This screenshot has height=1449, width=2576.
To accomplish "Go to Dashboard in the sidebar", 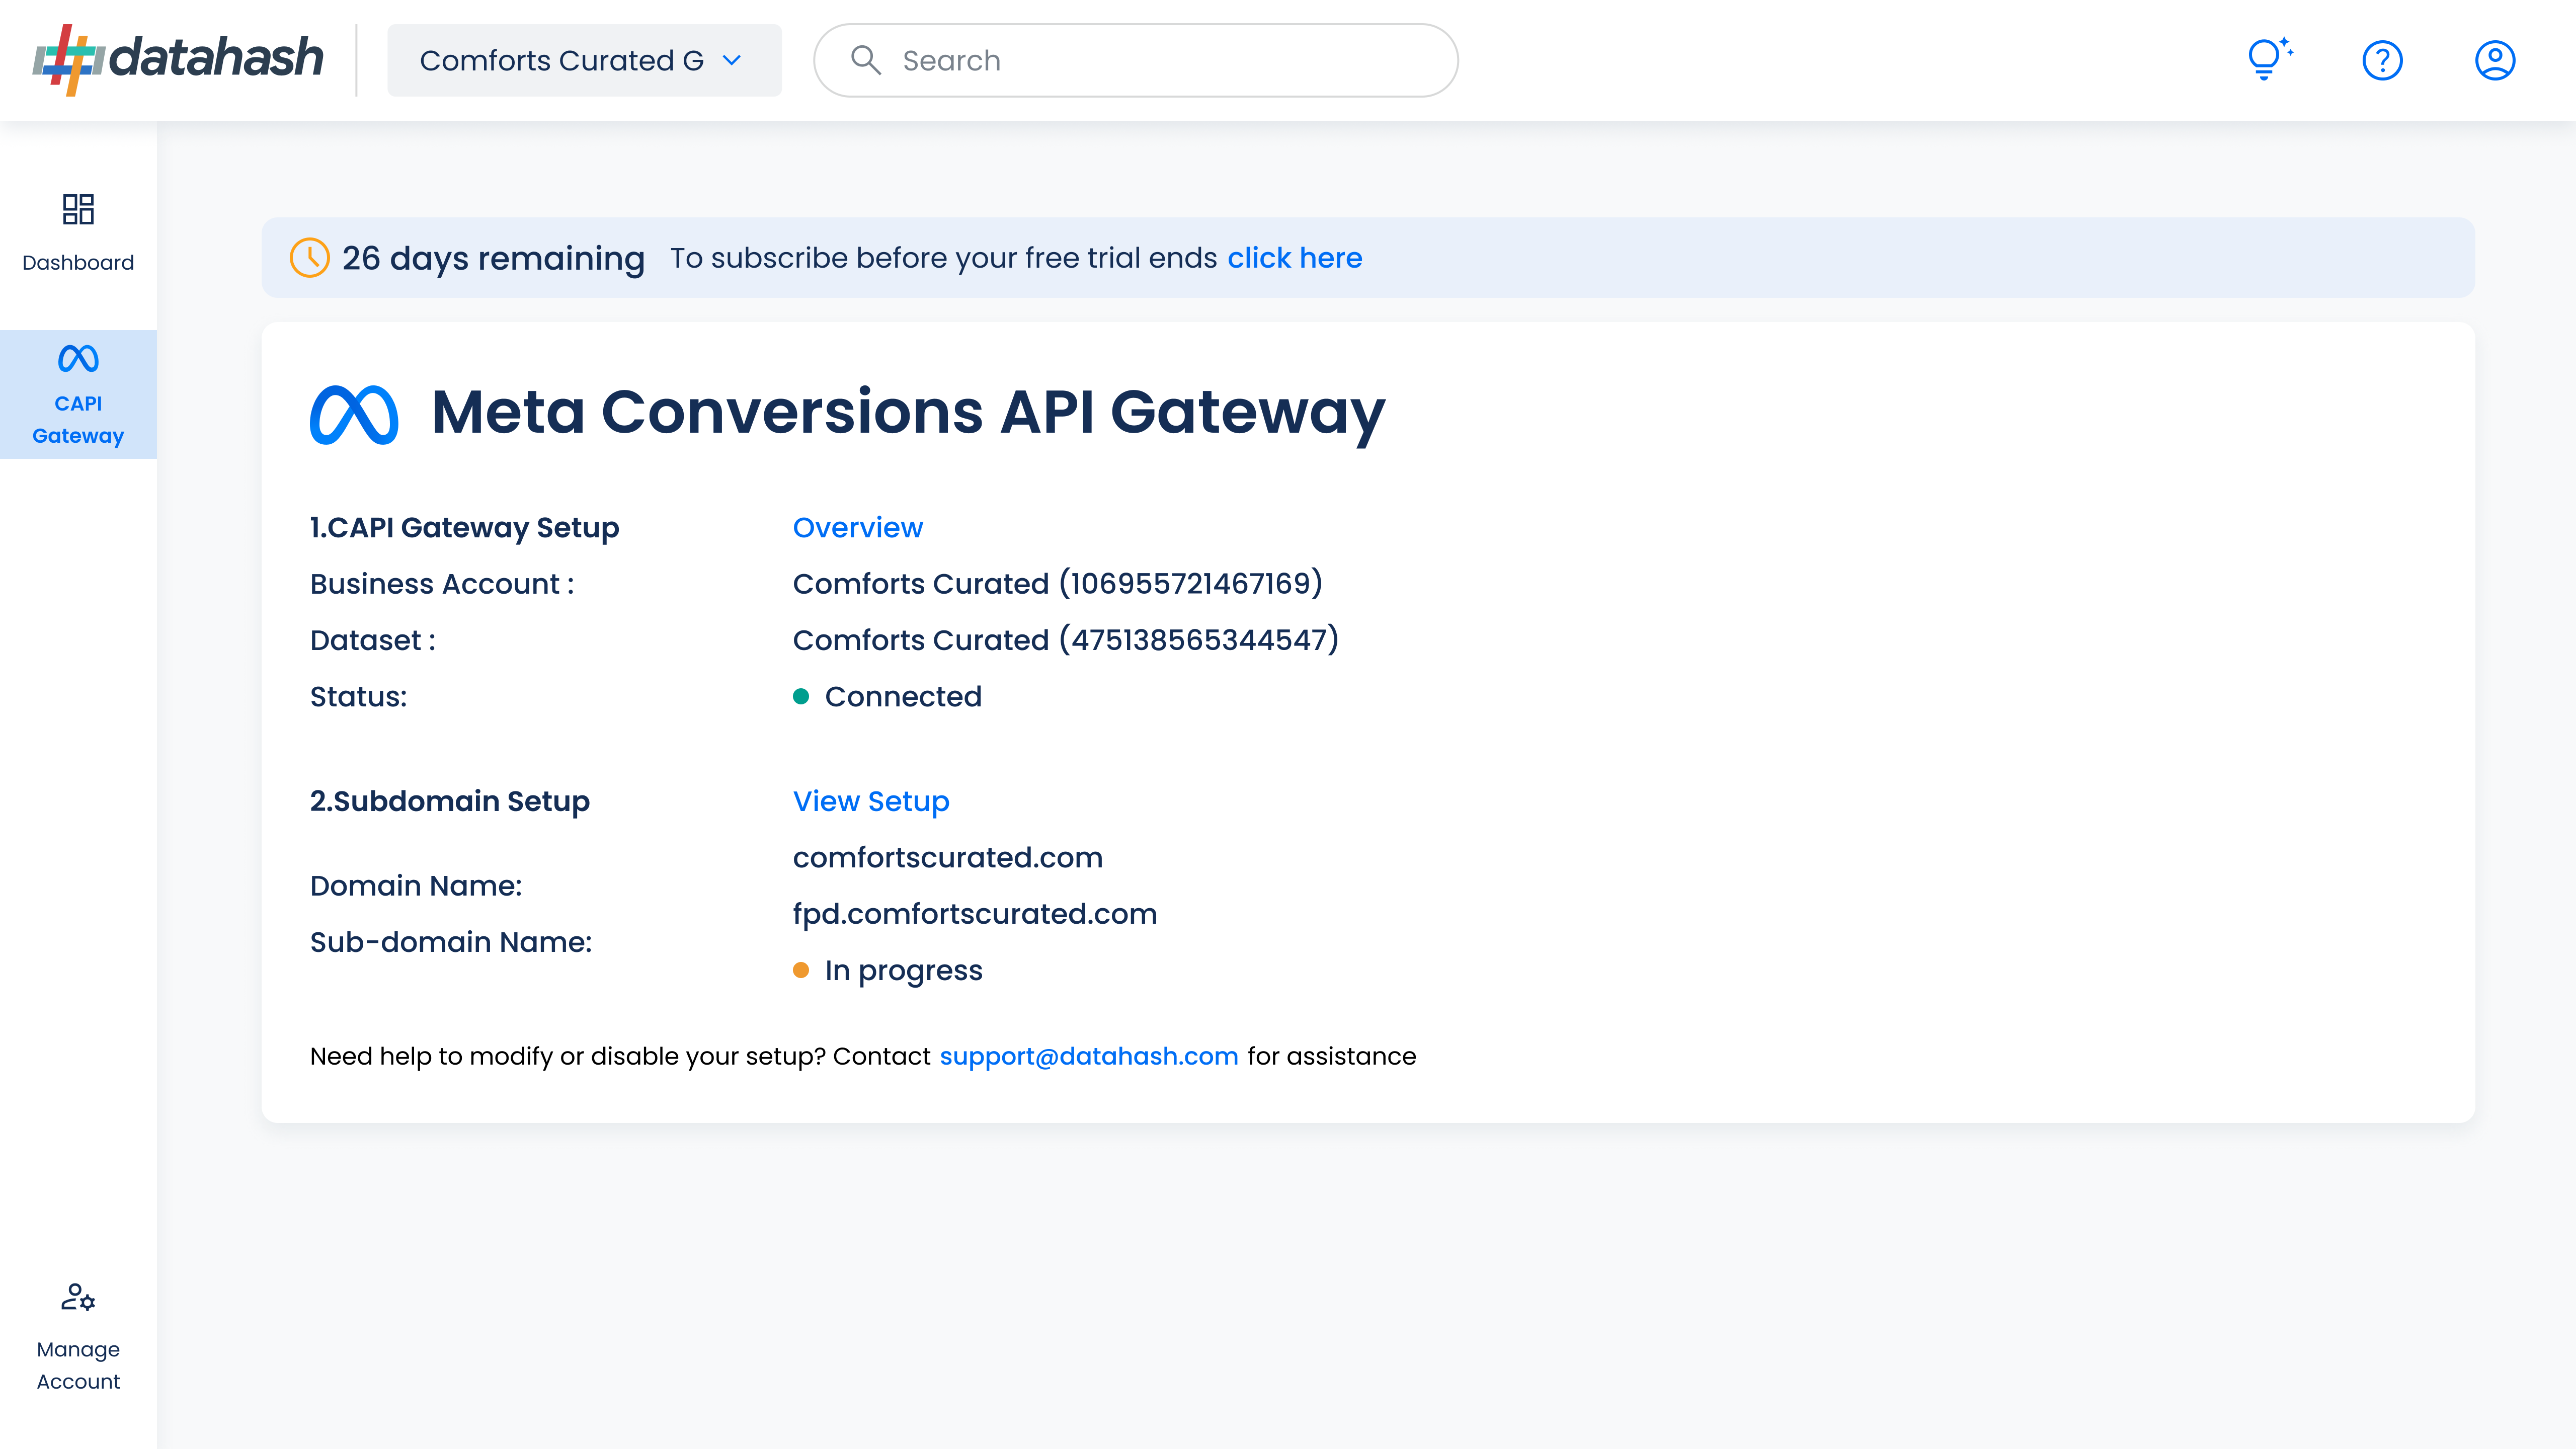I will click(x=78, y=234).
